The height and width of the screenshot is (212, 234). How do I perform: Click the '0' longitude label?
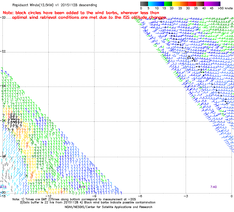232,196
